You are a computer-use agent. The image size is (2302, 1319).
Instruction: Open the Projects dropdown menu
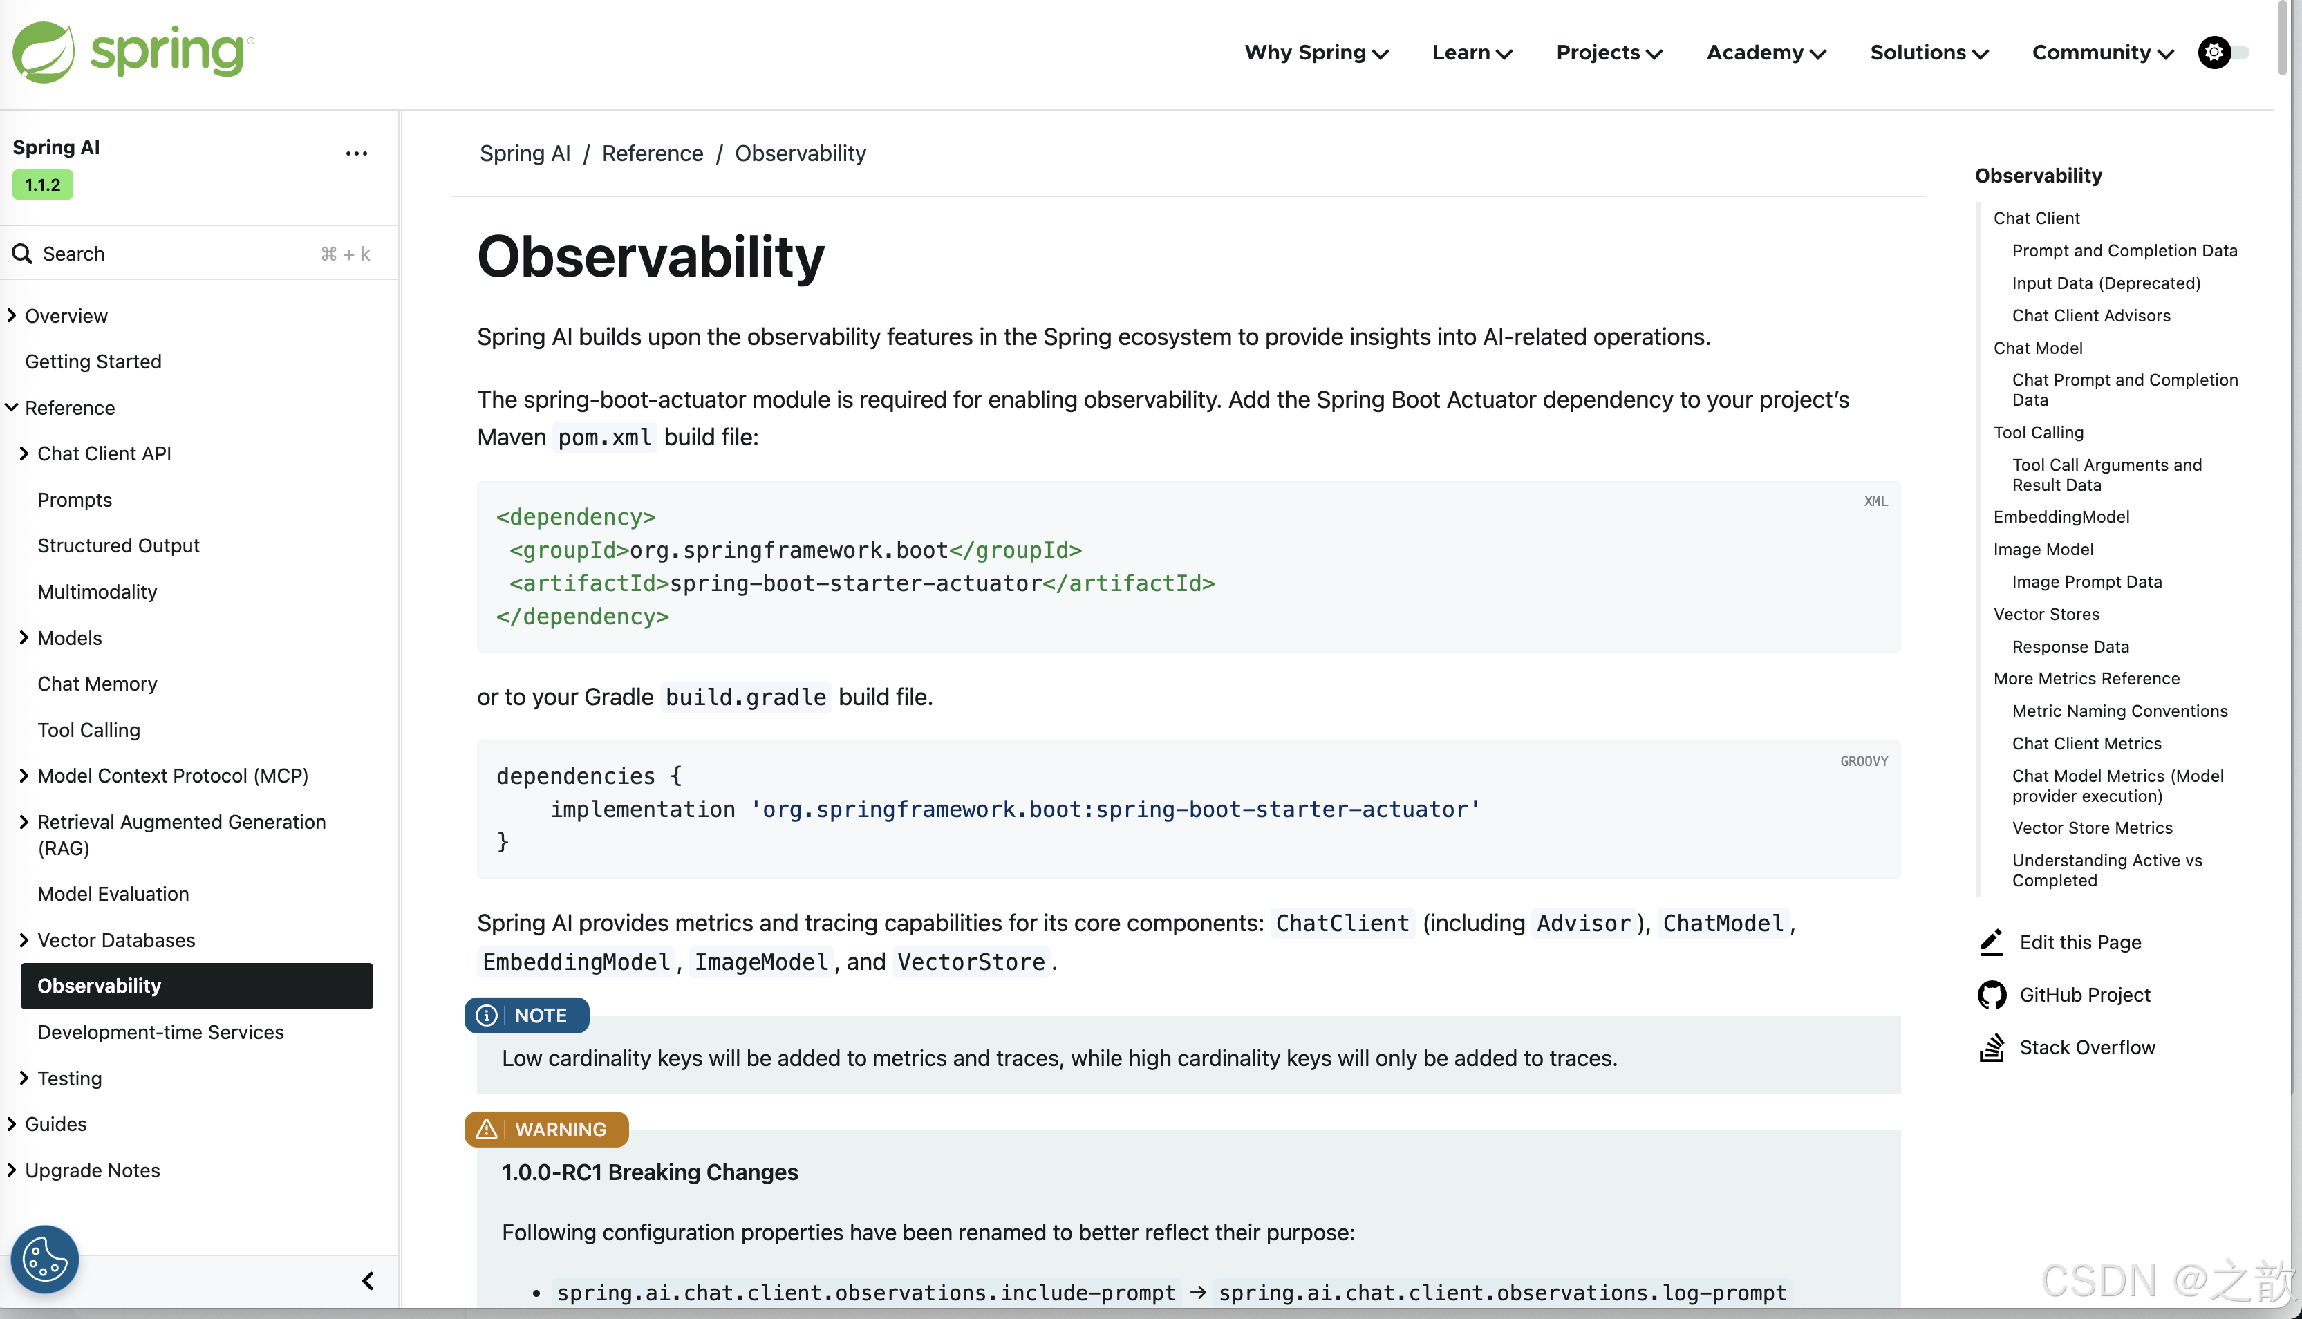point(1609,53)
